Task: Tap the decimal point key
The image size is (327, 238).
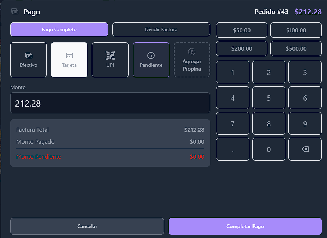Action: coord(233,149)
